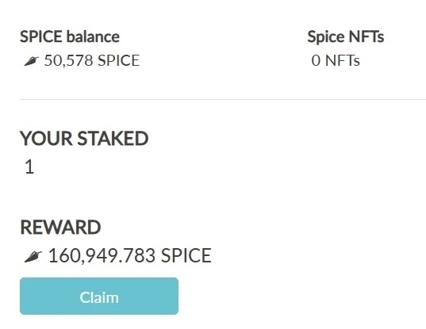Click the chili pepper icon beside SPICE balance
This screenshot has width=426, height=329.
click(x=31, y=61)
